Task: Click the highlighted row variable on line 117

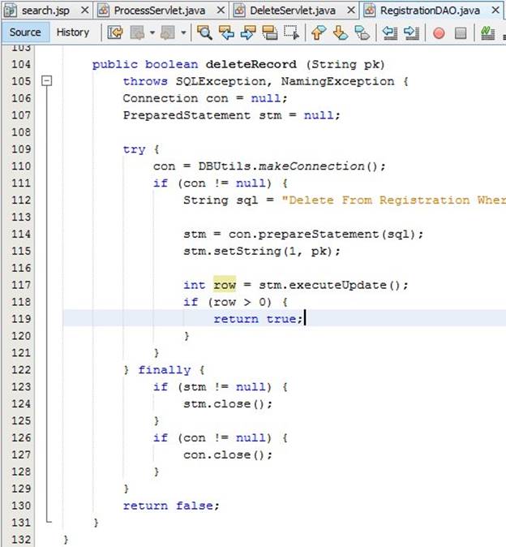Action: click(x=225, y=285)
